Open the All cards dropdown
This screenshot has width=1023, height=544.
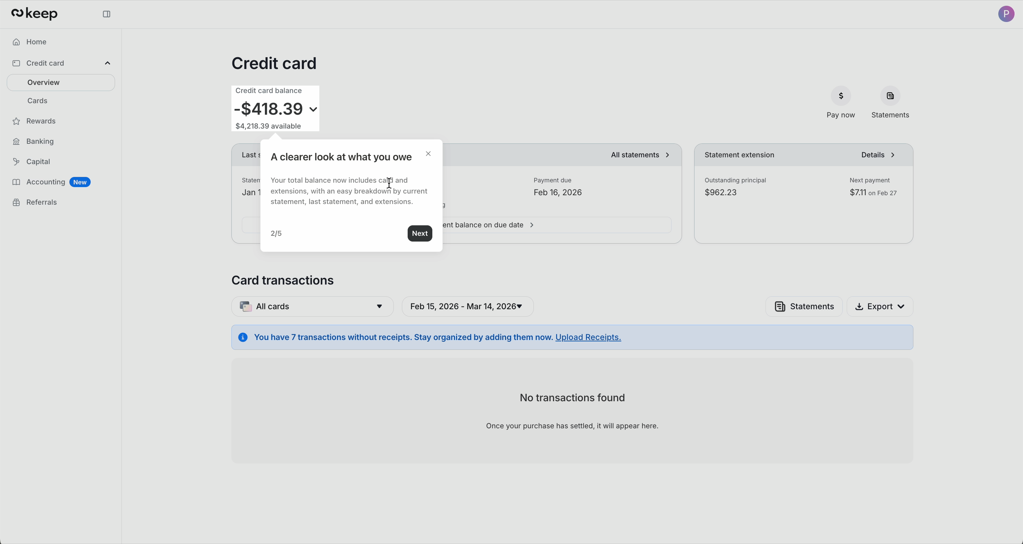(x=312, y=306)
